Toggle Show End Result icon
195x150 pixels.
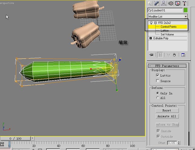coord(160,55)
